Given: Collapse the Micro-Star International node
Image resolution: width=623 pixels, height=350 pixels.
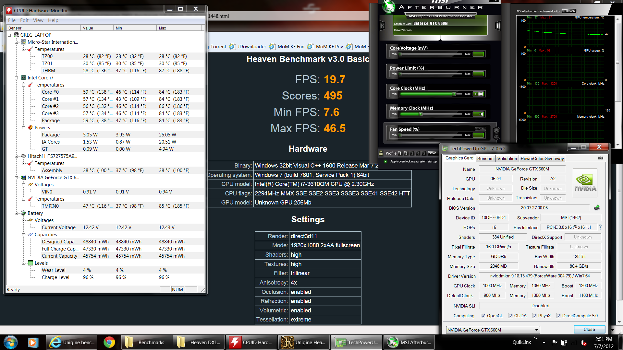Looking at the screenshot, I should tap(17, 42).
